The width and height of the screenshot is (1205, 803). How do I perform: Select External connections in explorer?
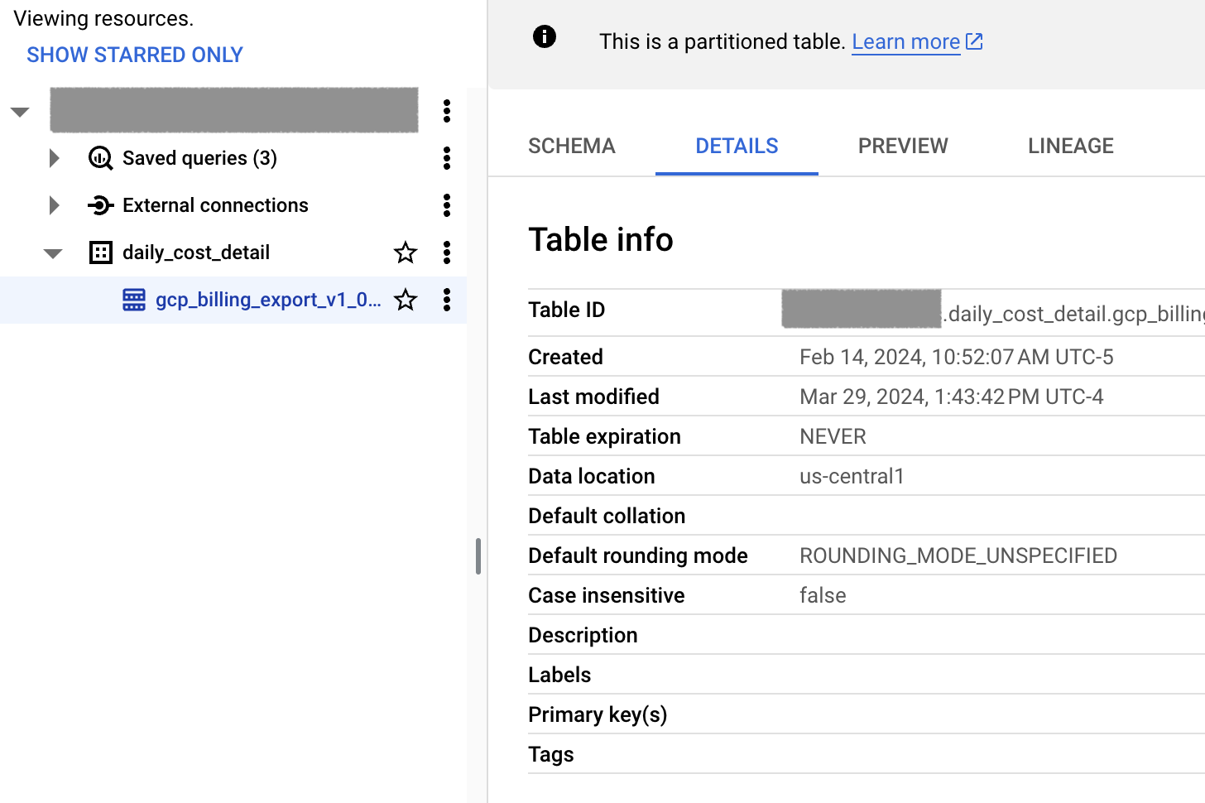click(215, 205)
